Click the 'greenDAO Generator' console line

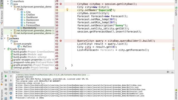pyautogui.click(x=24, y=77)
